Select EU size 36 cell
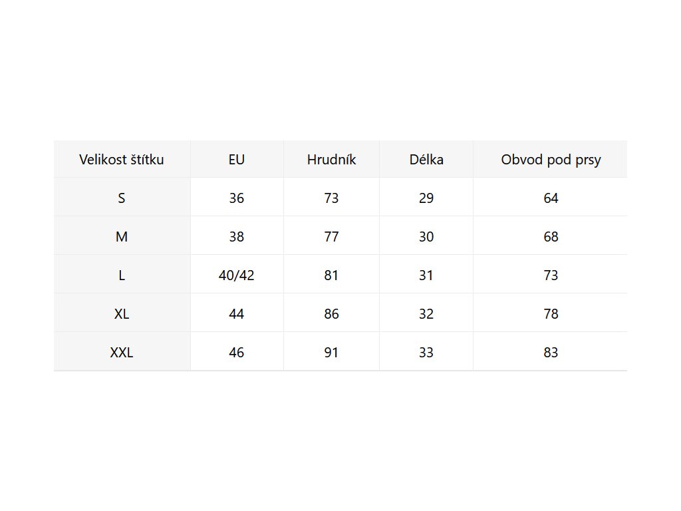This screenshot has width=681, height=511. coord(236,198)
